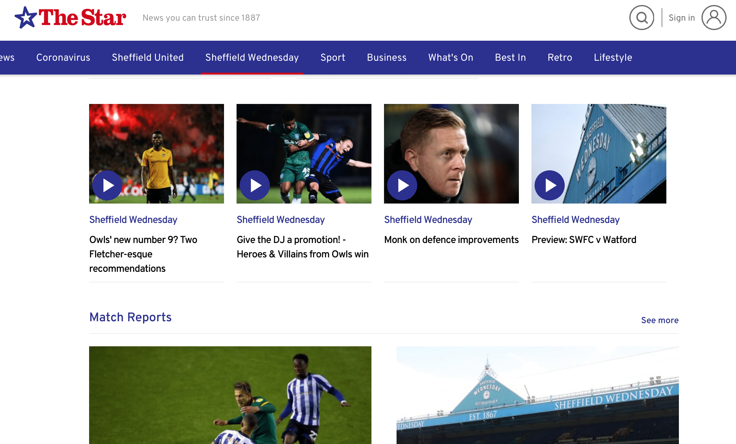Click the Sheffield Wednesday tag above Give the DJ
This screenshot has height=444, width=736.
281,220
